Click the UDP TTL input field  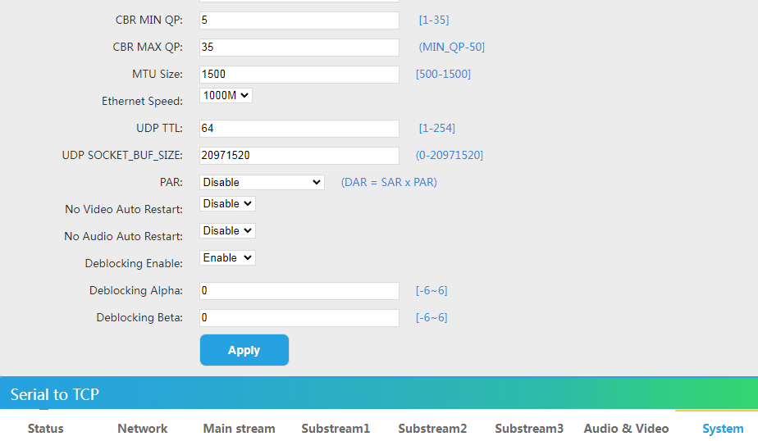coord(299,129)
